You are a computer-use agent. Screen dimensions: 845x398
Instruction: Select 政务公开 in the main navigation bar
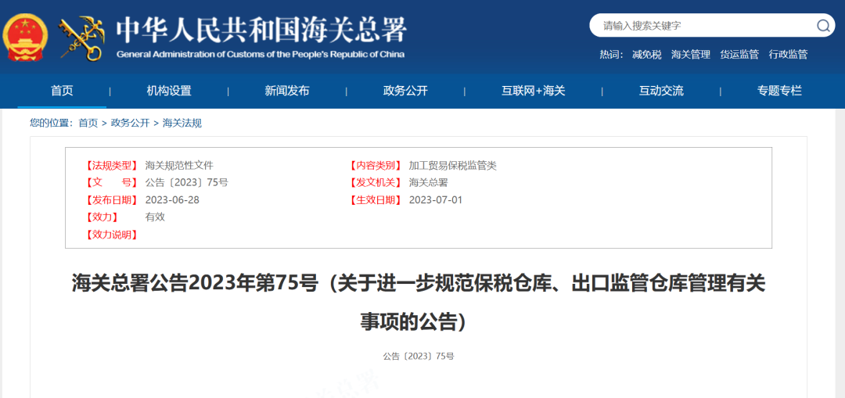405,91
